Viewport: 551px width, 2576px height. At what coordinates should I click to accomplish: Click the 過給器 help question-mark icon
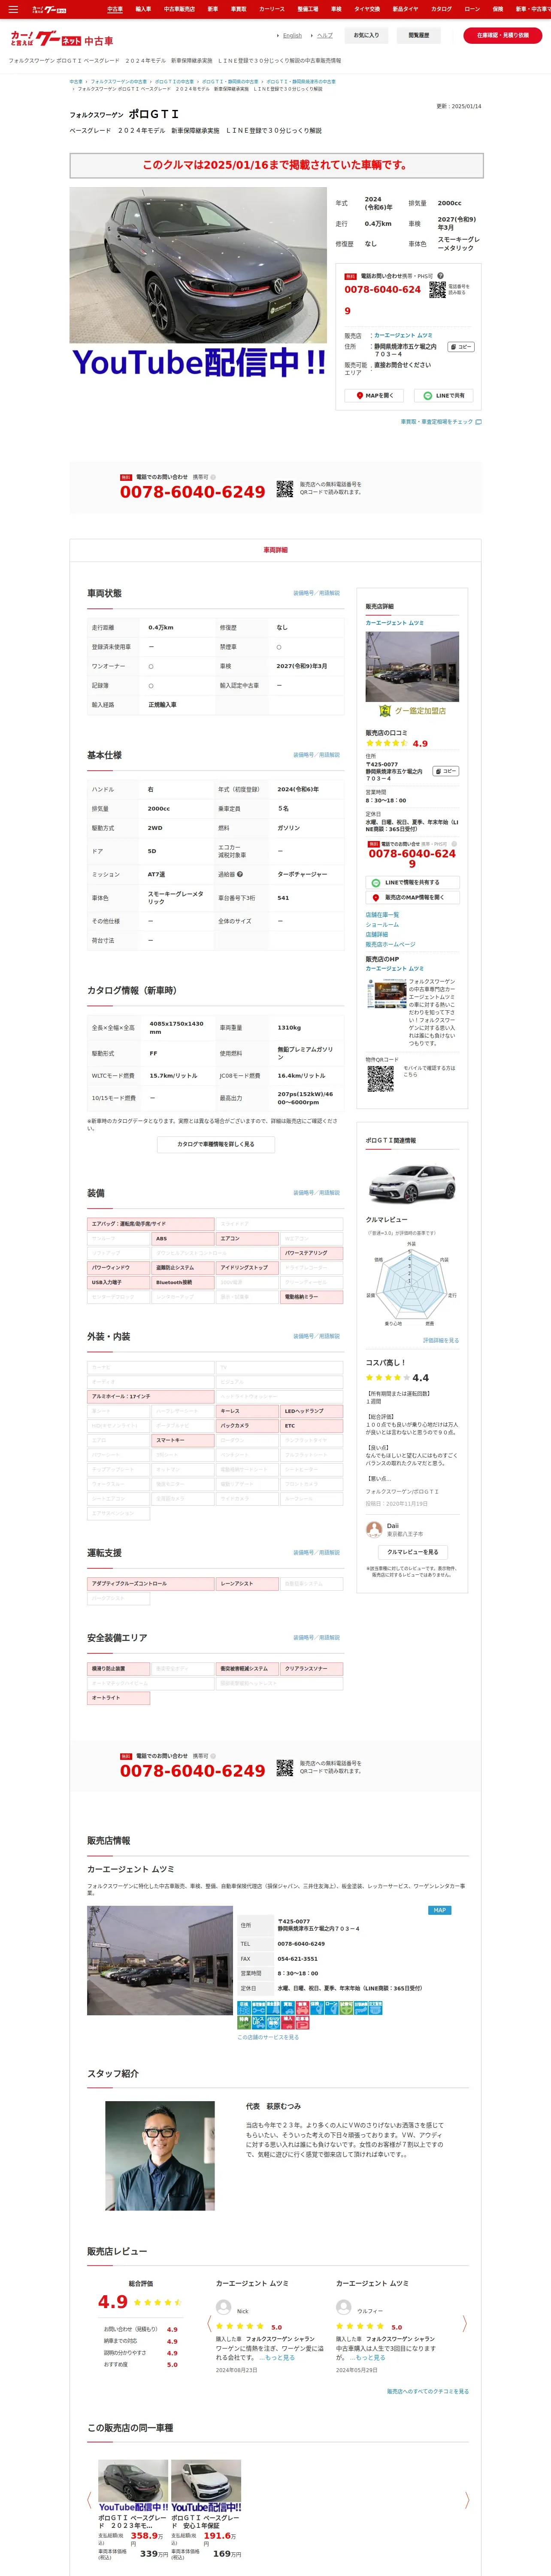coord(240,874)
